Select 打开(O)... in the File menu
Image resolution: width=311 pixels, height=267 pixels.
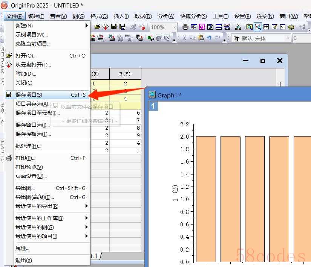click(x=47, y=56)
